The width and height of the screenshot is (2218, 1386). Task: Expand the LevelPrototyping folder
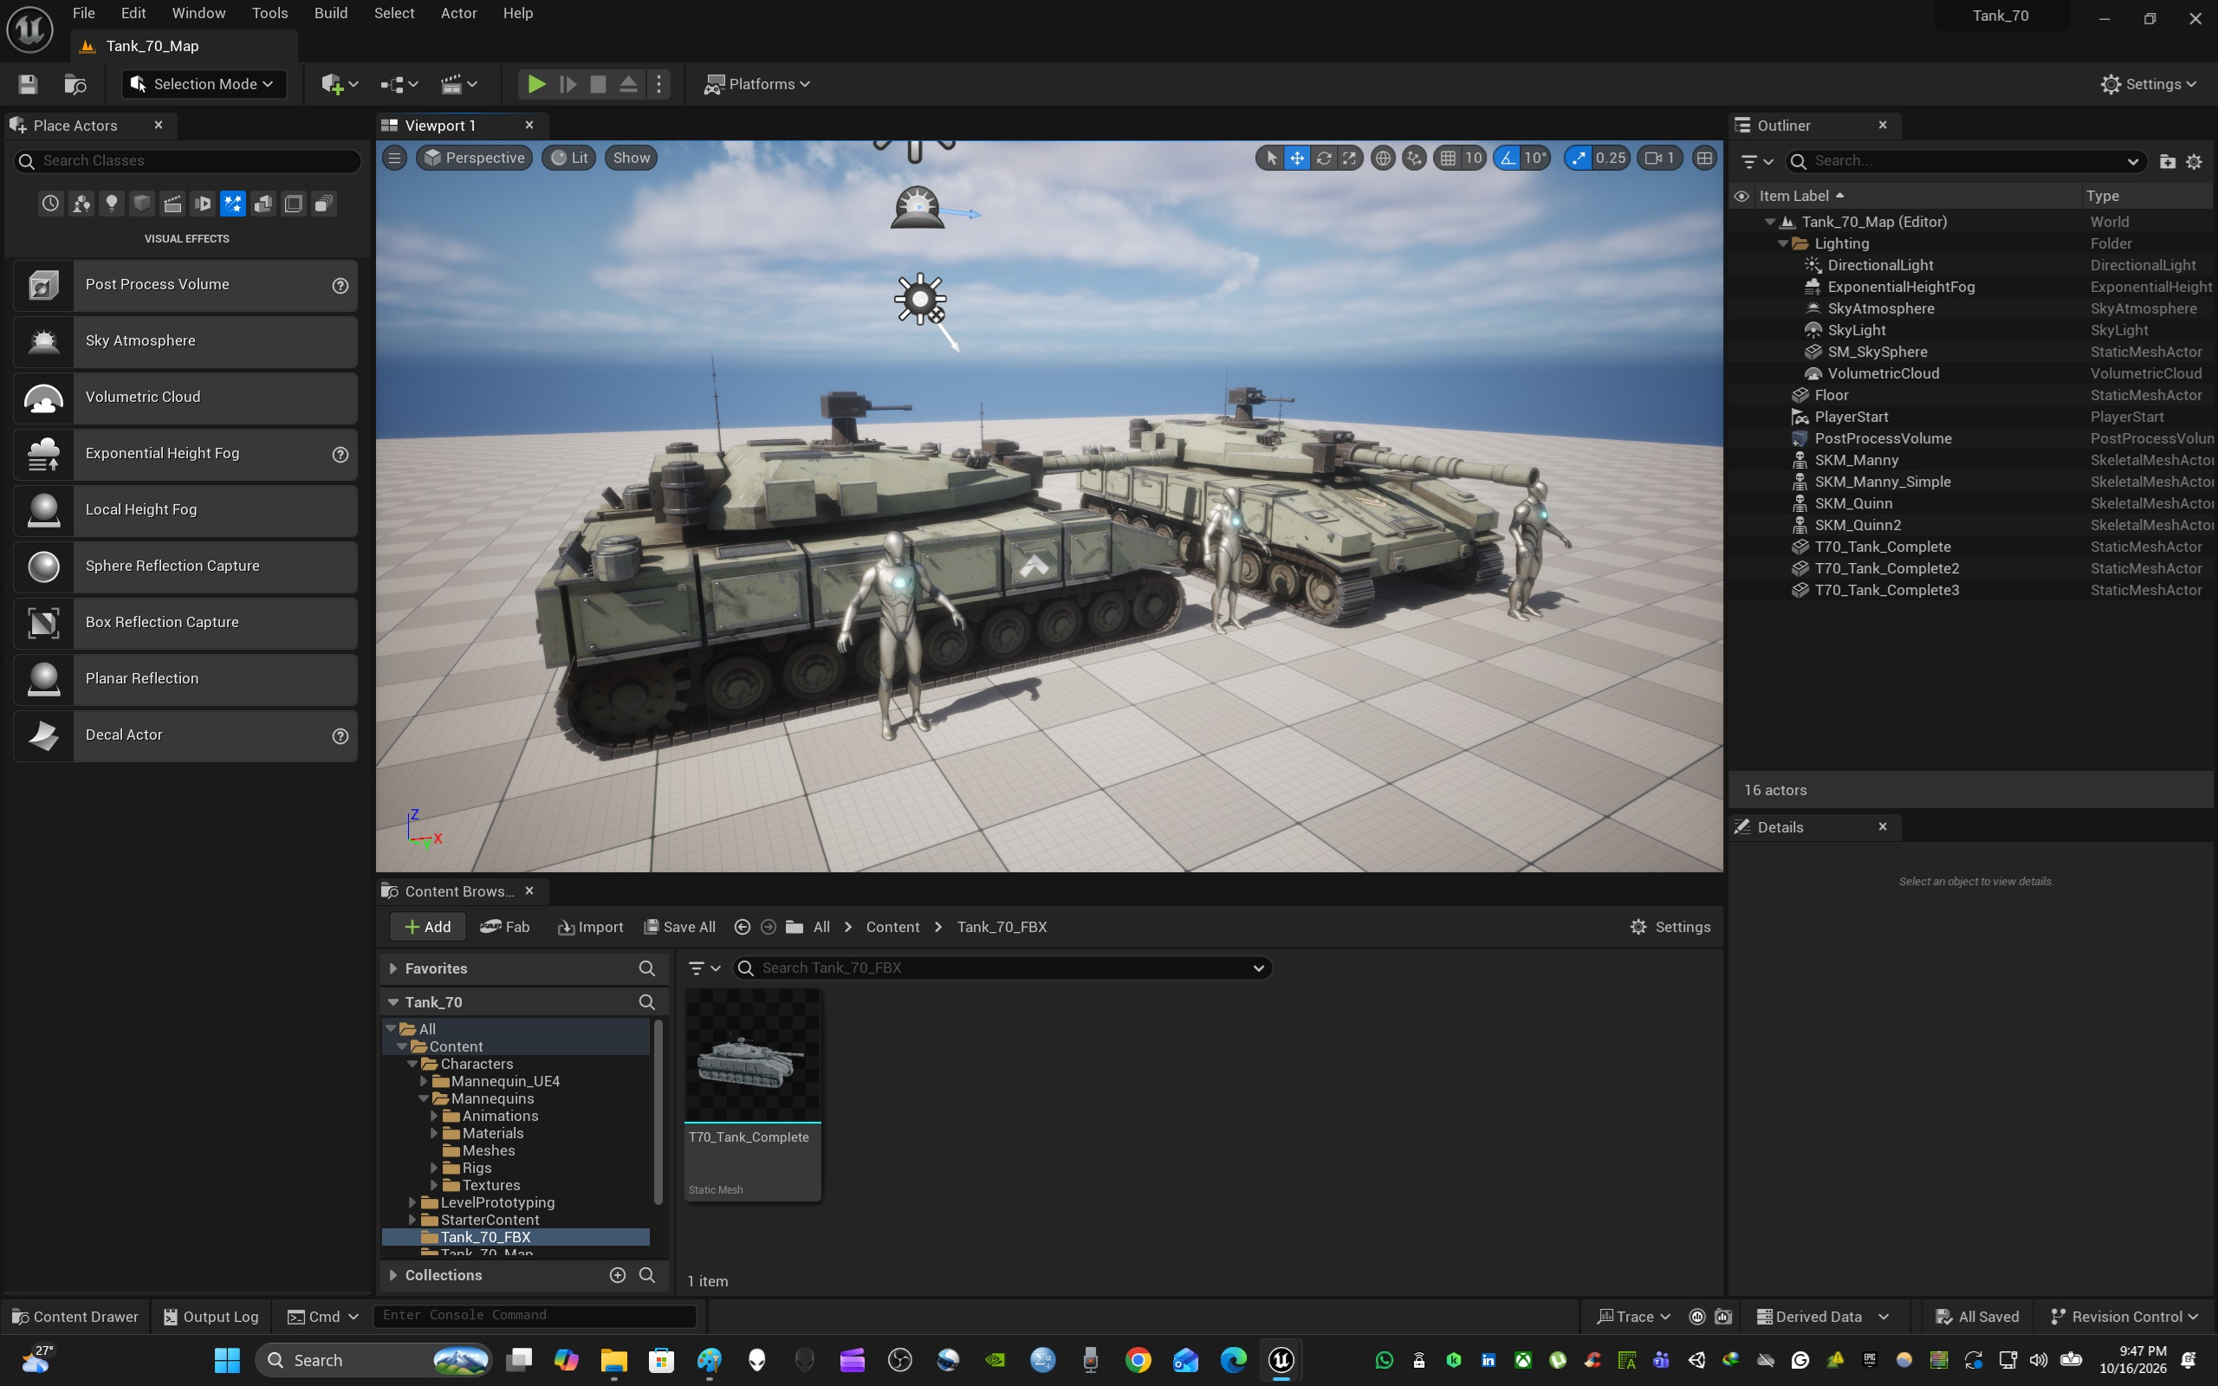[x=412, y=1202]
